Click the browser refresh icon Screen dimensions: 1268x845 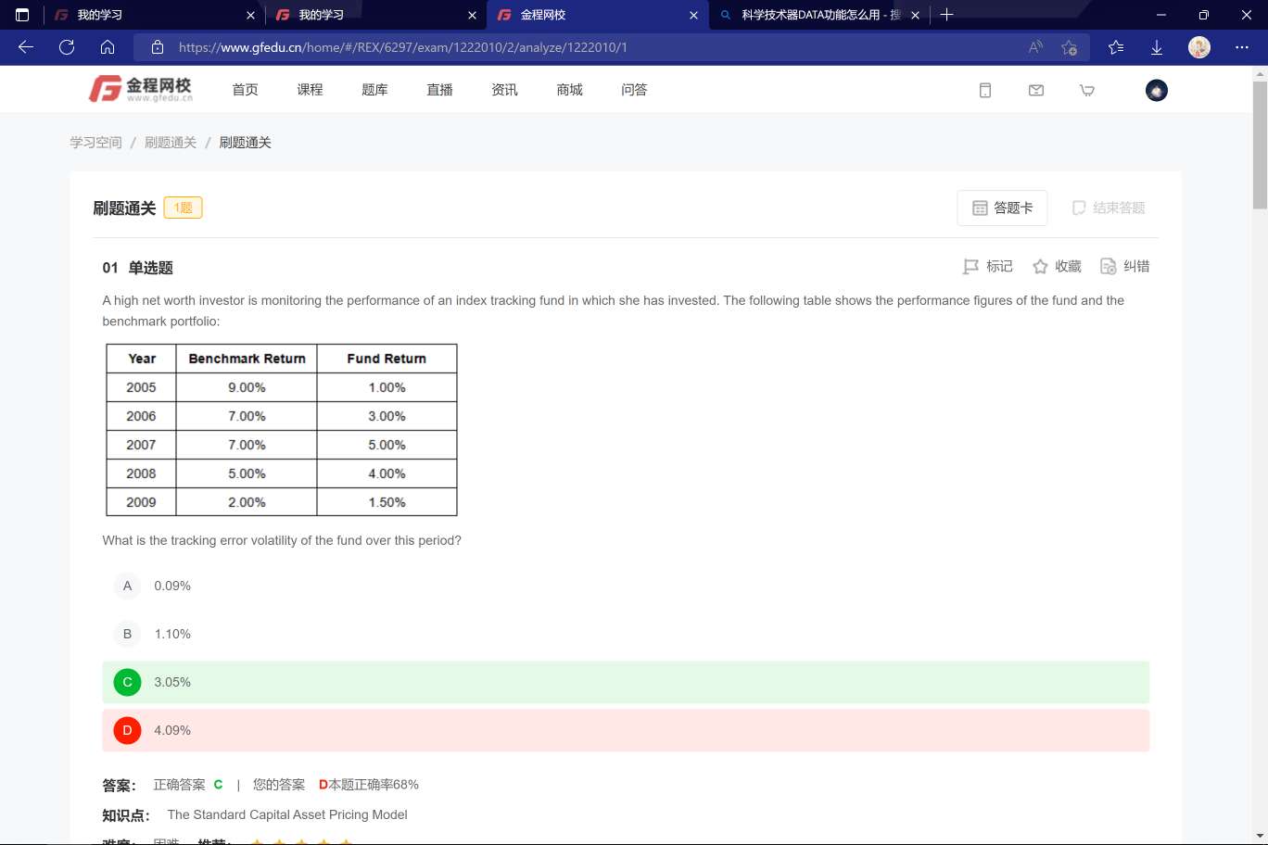(67, 47)
